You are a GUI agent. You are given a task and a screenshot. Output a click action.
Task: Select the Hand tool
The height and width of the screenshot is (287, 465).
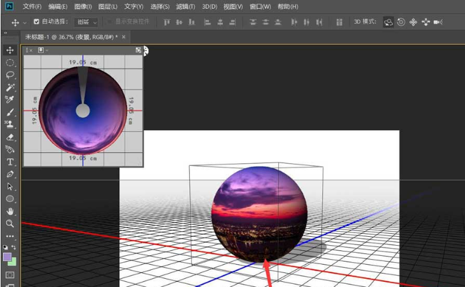coord(10,211)
